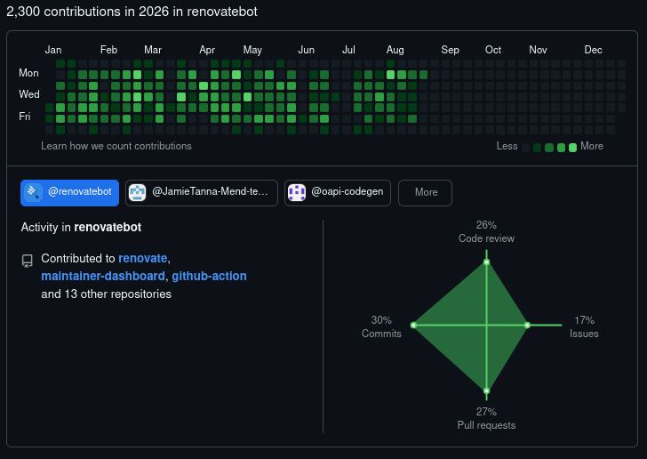Open the More organizations dropdown
The height and width of the screenshot is (459, 647).
tap(425, 192)
